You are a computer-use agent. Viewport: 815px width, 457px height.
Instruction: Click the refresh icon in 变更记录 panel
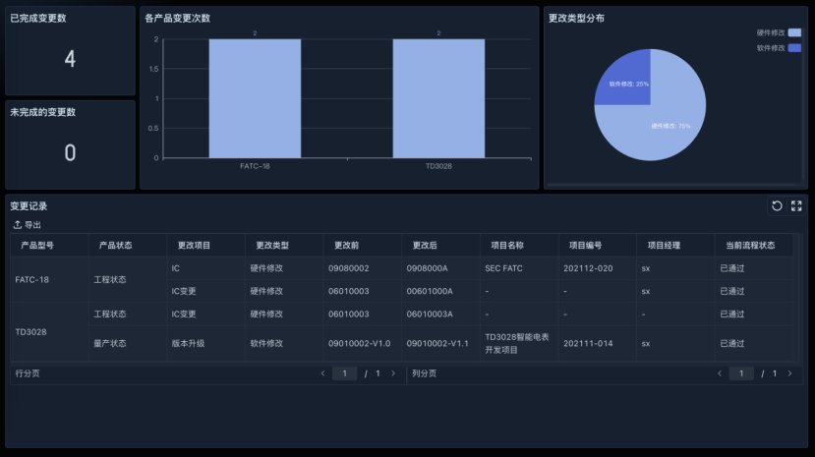(x=777, y=205)
